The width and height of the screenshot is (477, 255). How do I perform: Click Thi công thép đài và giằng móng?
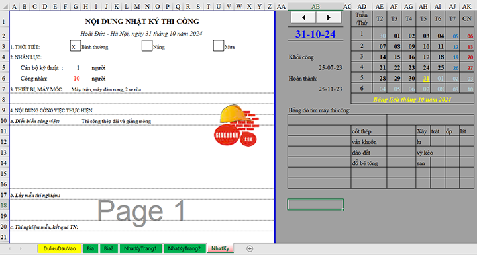pyautogui.click(x=116, y=121)
